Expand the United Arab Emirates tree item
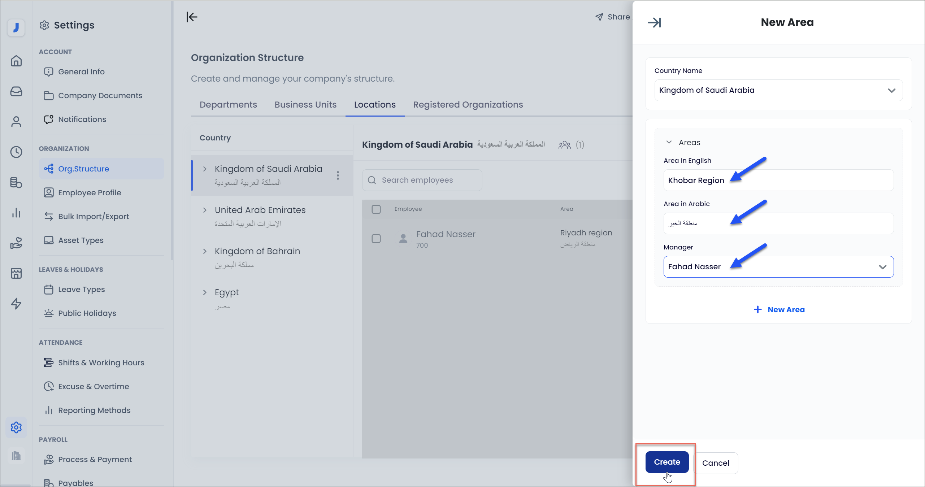 click(x=205, y=210)
